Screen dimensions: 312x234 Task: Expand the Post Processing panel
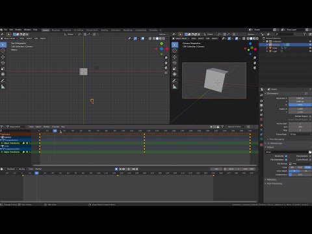(x=274, y=183)
